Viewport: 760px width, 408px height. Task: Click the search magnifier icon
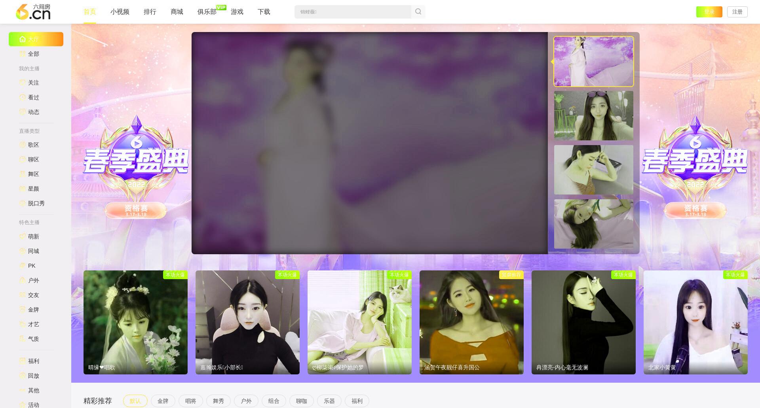[418, 12]
